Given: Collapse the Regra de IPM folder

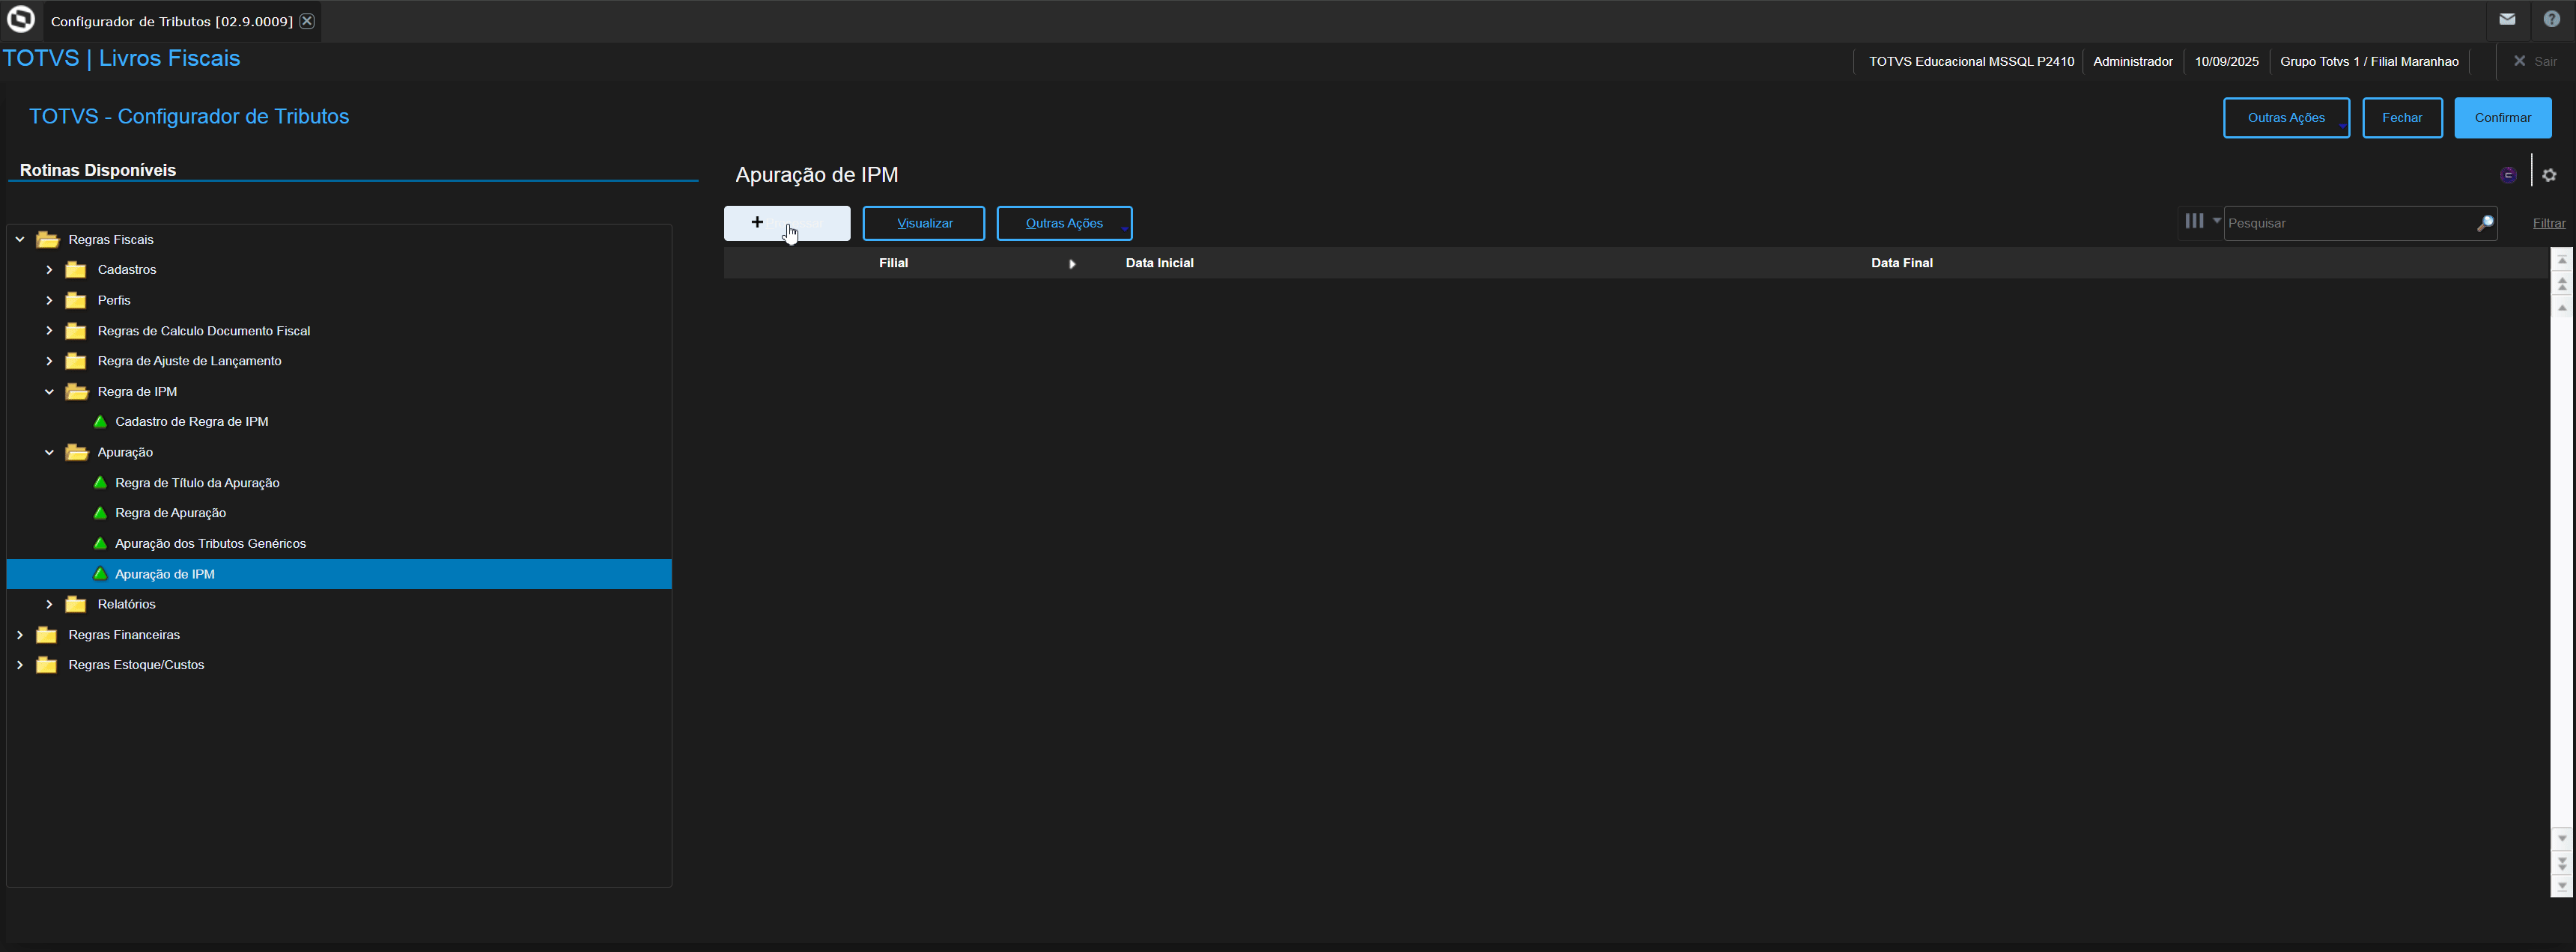Looking at the screenshot, I should (49, 391).
